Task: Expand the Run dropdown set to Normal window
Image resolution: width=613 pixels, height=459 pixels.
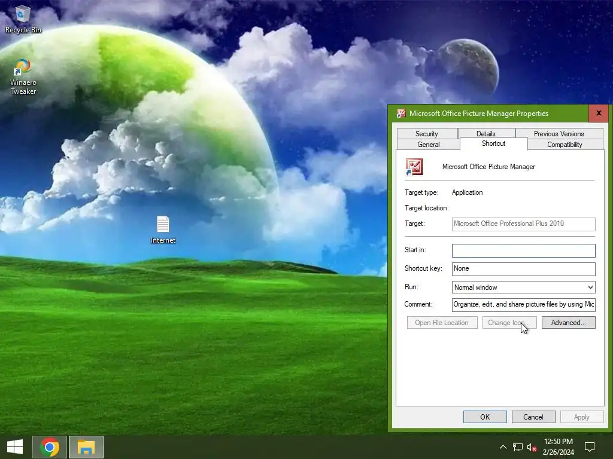Action: pyautogui.click(x=523, y=287)
